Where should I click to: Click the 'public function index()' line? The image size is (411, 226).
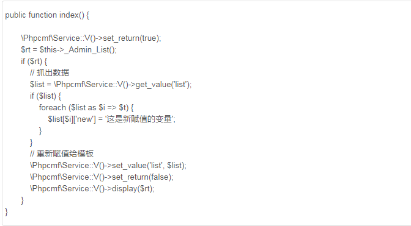click(x=47, y=15)
